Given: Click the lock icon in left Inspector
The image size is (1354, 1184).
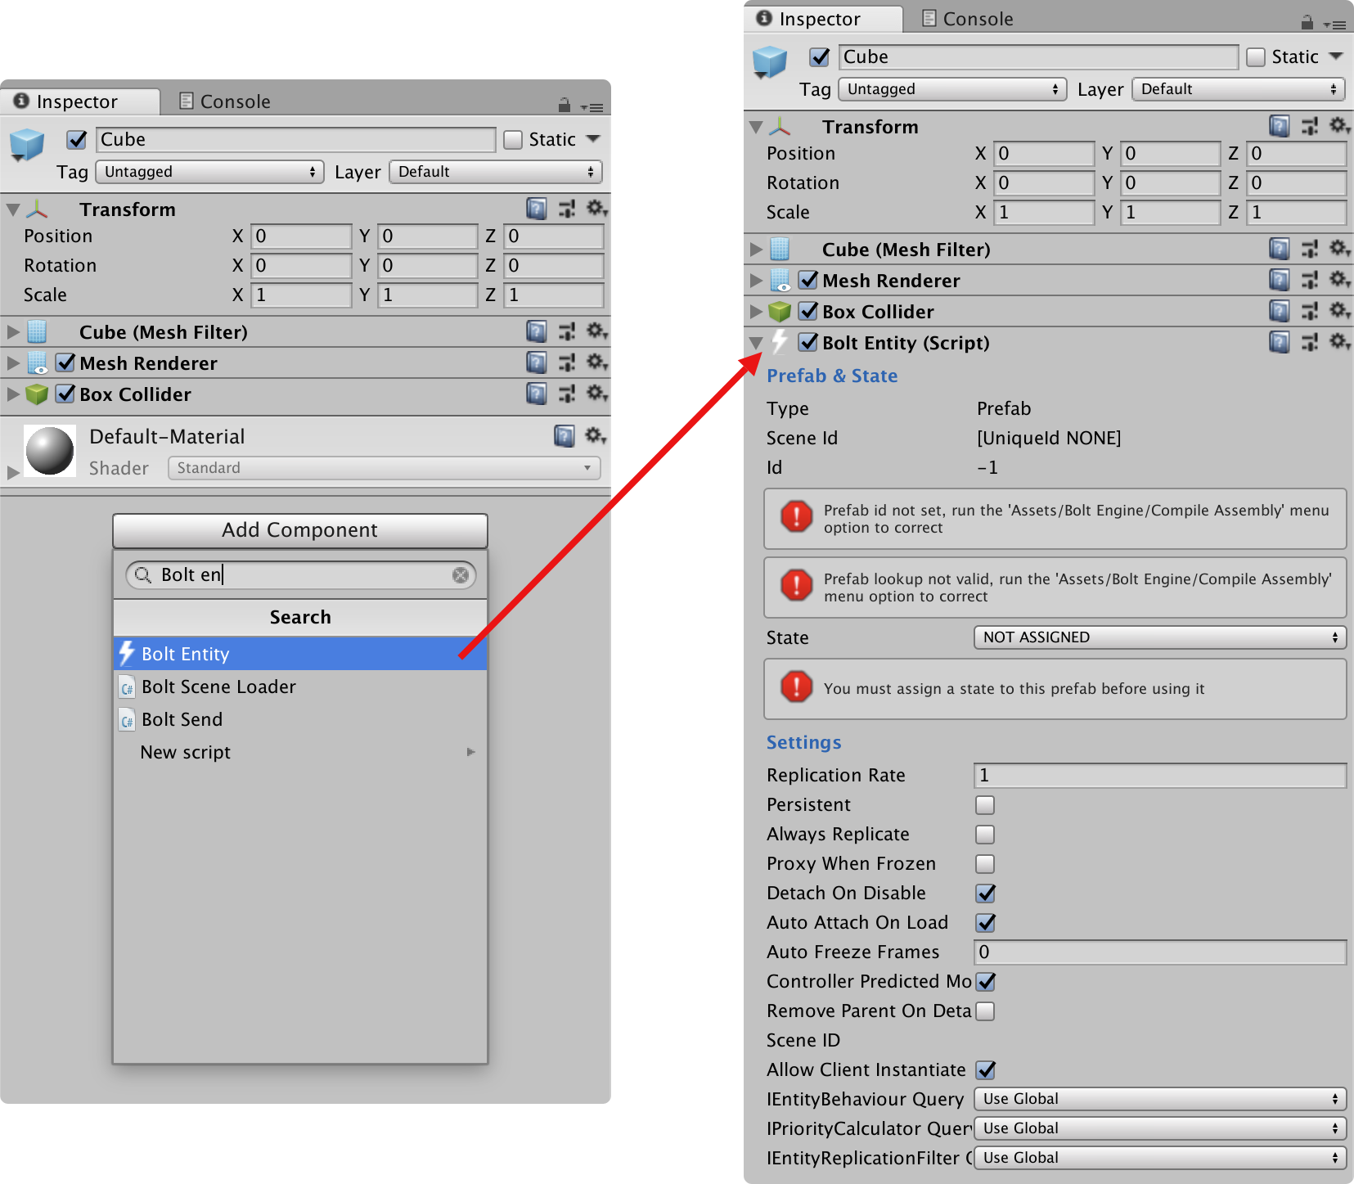Looking at the screenshot, I should pyautogui.click(x=564, y=105).
